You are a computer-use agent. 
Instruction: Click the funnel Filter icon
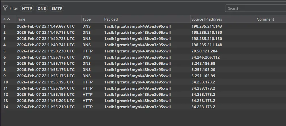coord(5,8)
